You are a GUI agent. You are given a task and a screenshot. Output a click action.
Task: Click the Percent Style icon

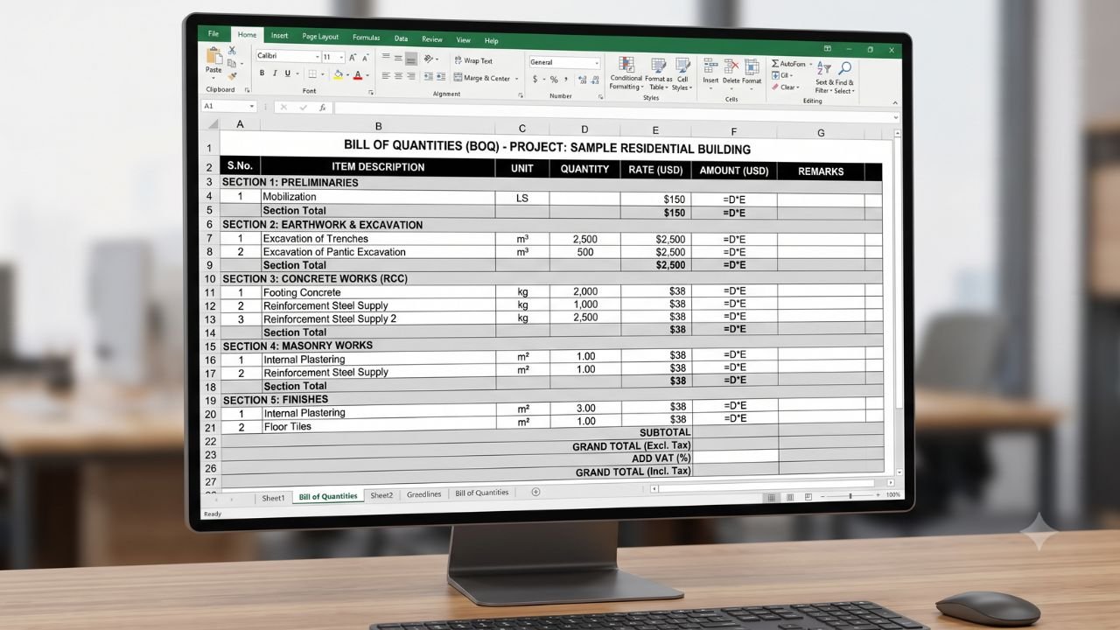click(554, 80)
